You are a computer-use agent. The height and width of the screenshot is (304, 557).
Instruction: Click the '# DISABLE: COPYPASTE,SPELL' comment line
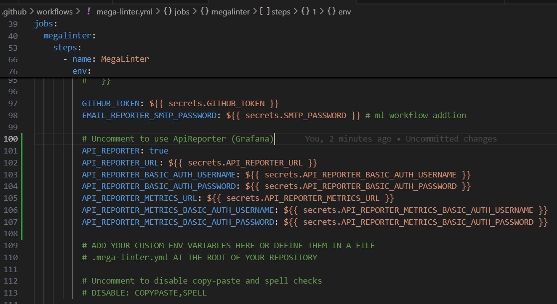point(144,293)
